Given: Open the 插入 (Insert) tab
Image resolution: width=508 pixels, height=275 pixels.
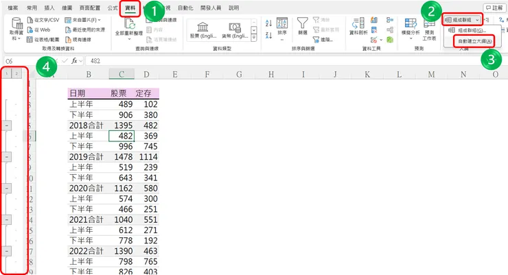Looking at the screenshot, I should coord(49,8).
